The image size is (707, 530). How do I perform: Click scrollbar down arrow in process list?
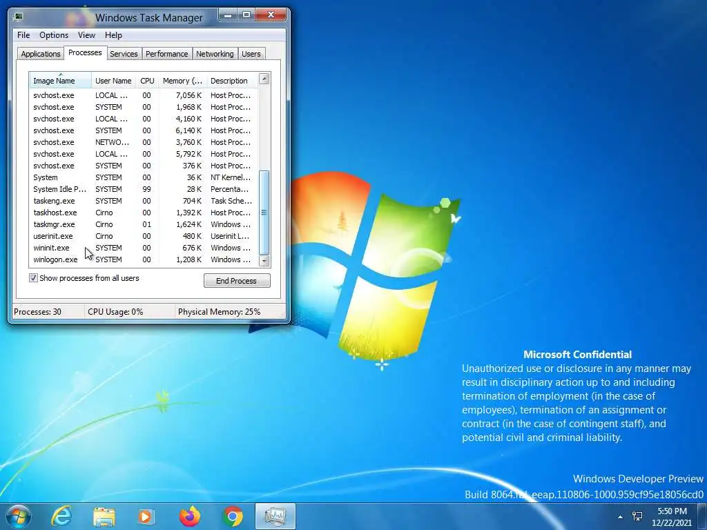264,261
